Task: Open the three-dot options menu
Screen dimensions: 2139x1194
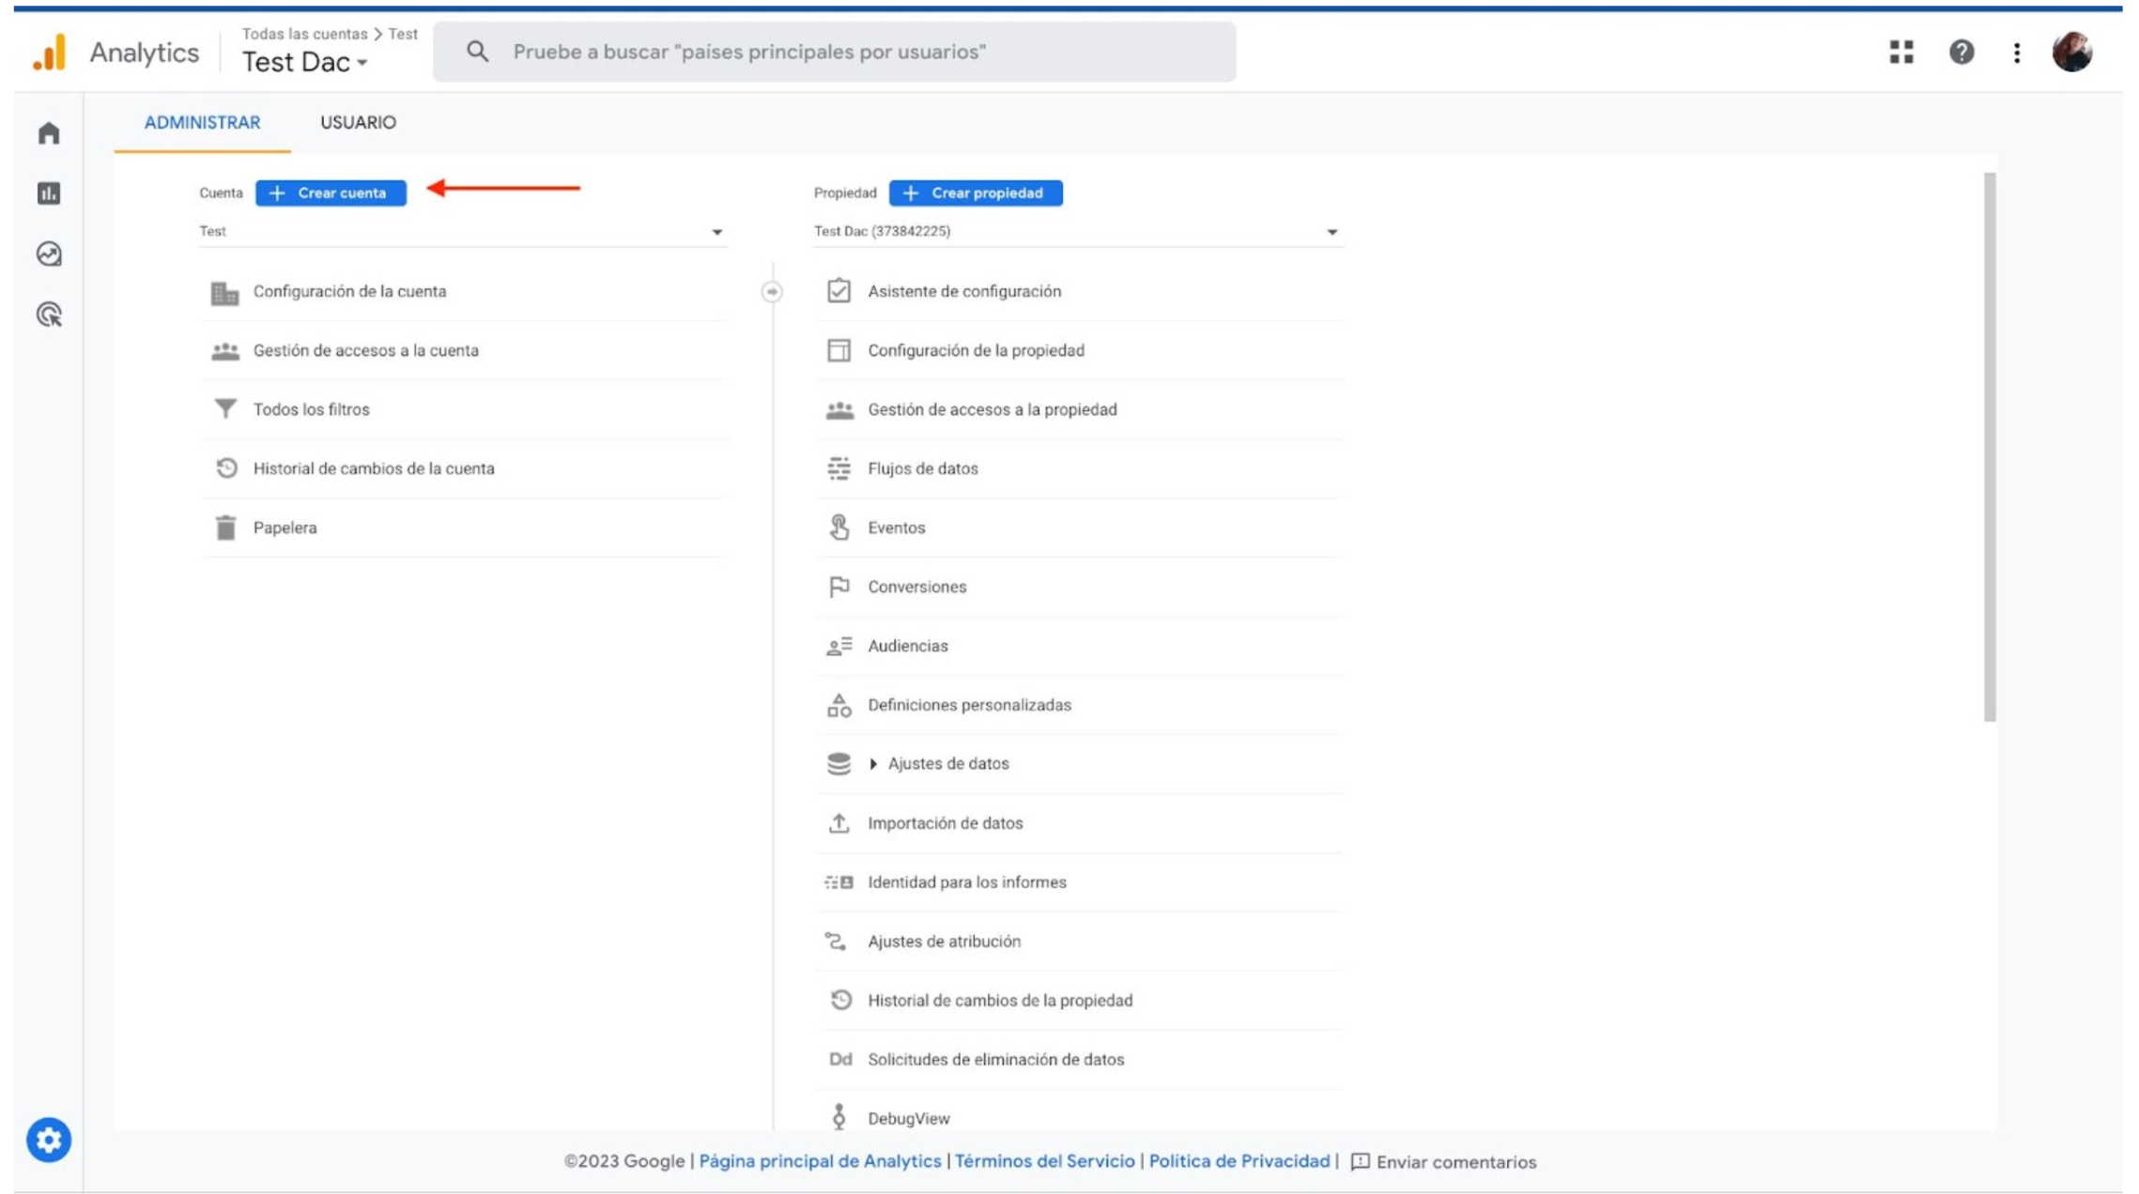Action: click(x=2016, y=52)
